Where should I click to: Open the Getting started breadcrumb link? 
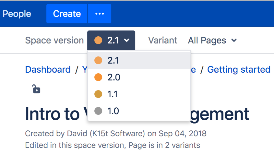coord(239,69)
